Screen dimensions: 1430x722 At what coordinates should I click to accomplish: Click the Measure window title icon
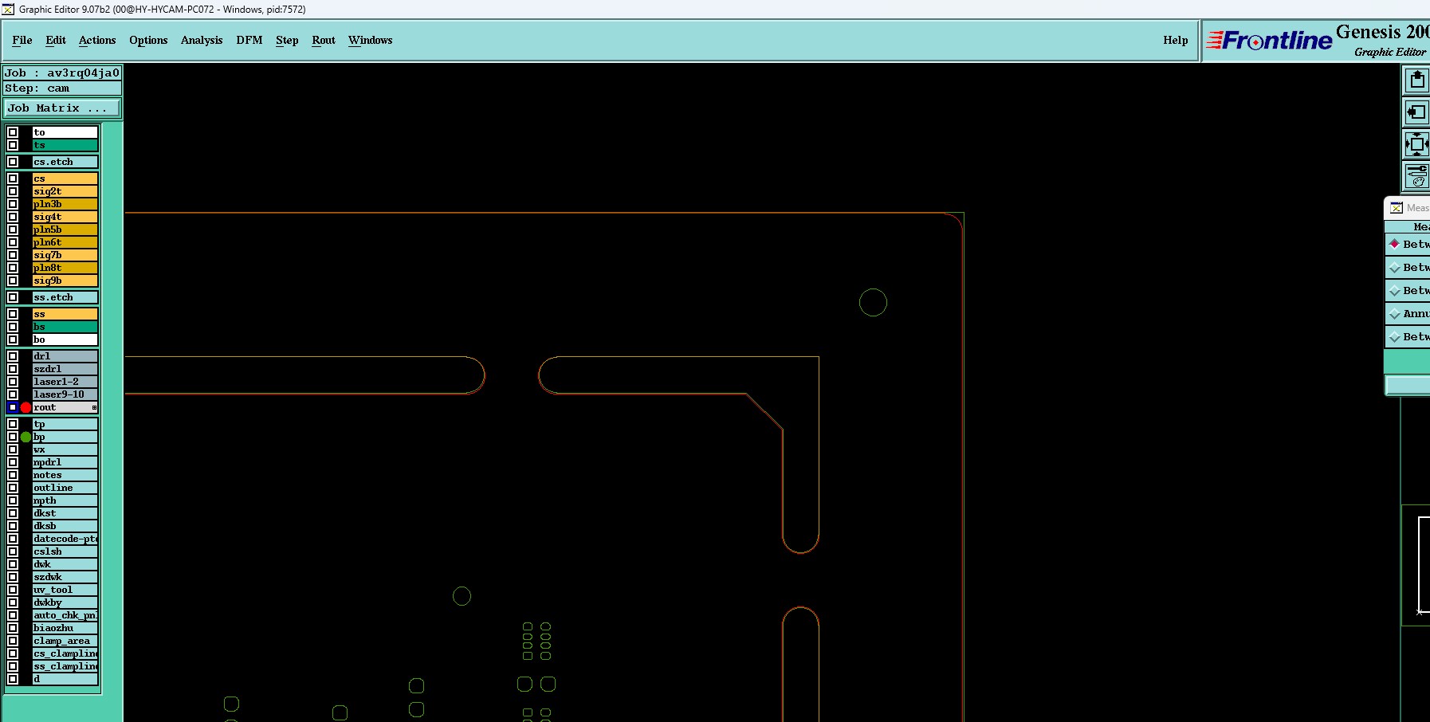click(1397, 208)
